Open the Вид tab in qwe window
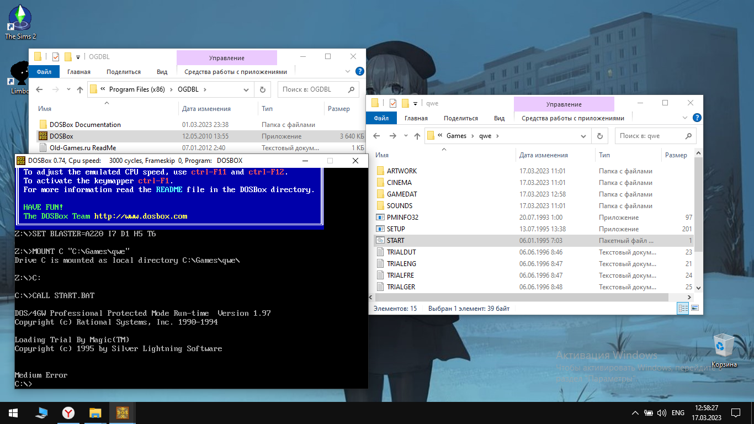754x424 pixels. pyautogui.click(x=499, y=118)
